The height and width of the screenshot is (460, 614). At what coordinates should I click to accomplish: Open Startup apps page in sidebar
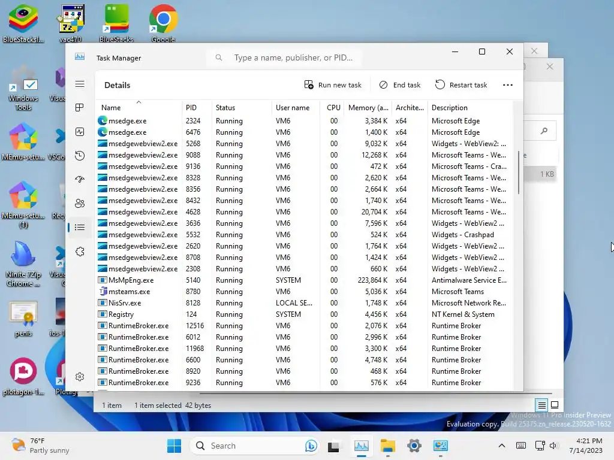tap(80, 180)
